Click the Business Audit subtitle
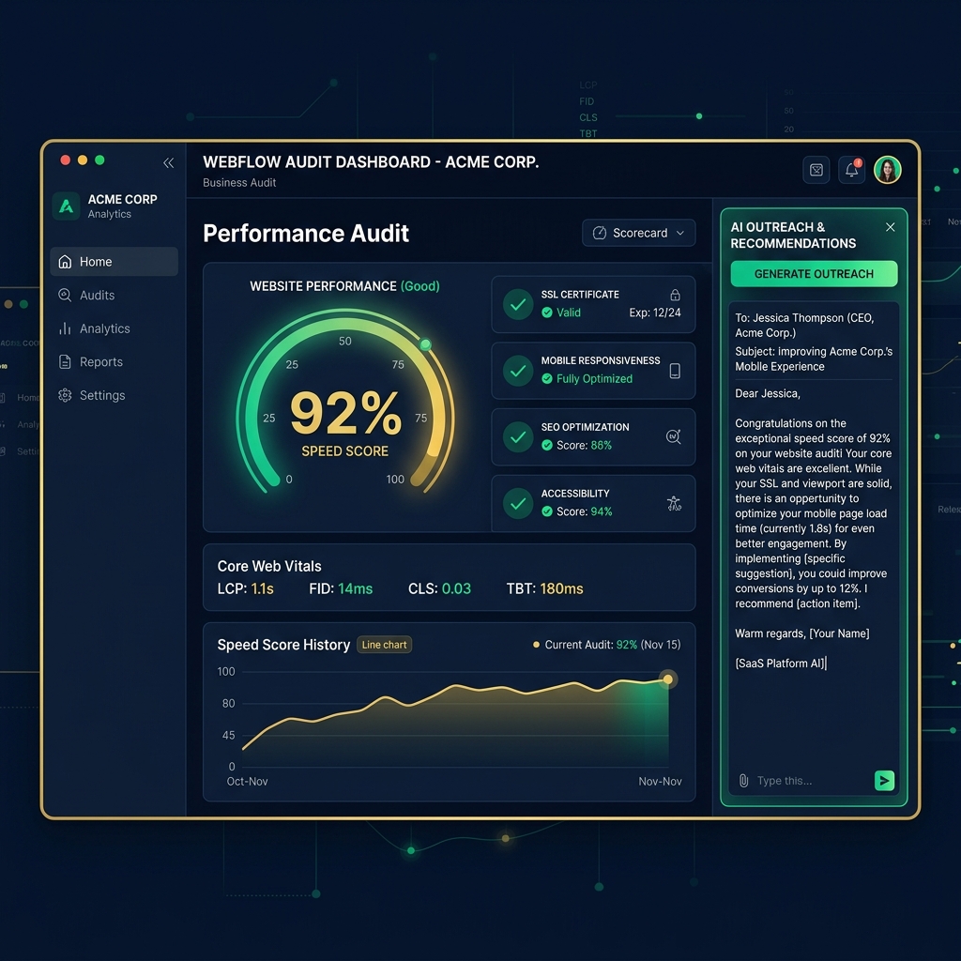Viewport: 961px width, 961px height. point(239,183)
